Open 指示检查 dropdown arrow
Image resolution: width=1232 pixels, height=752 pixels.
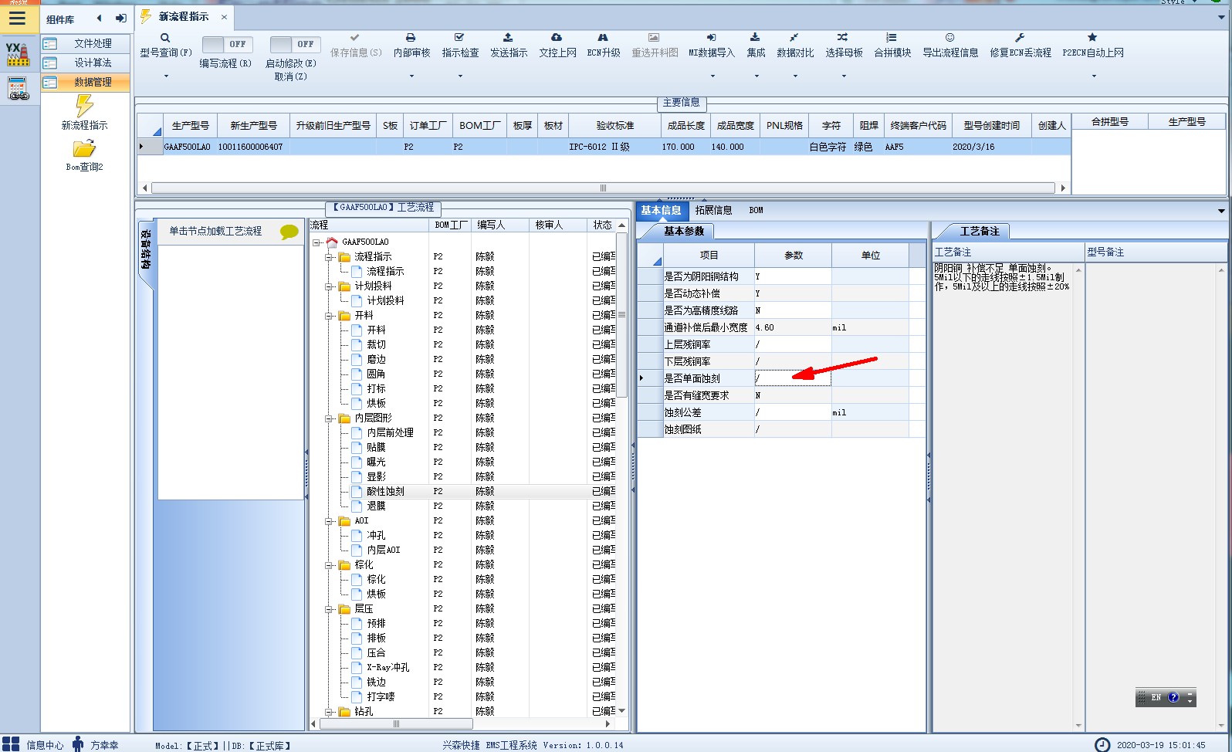[x=460, y=76]
